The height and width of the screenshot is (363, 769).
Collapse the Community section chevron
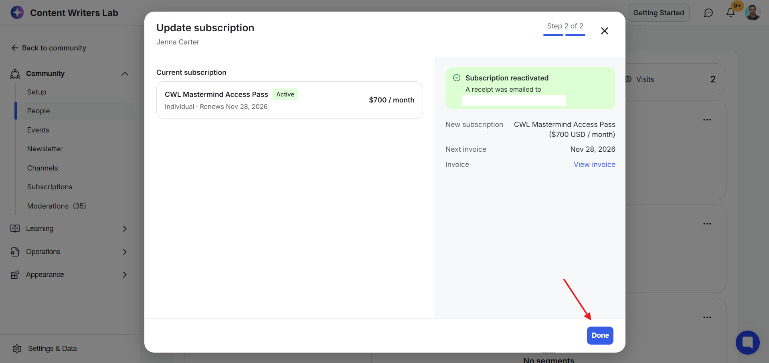click(x=125, y=74)
